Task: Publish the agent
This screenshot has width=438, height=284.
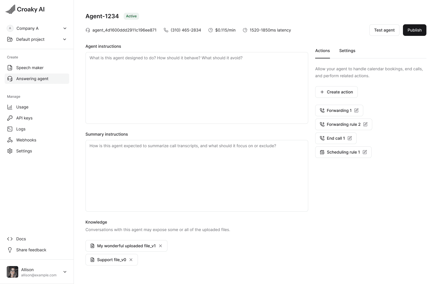Action: coord(414,30)
